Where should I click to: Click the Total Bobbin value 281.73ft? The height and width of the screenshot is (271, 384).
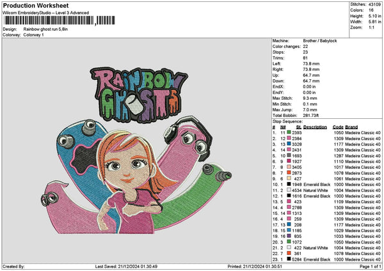(x=311, y=116)
